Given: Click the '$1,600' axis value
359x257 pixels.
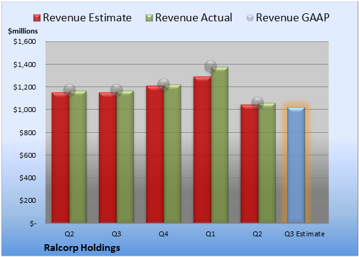Looking at the screenshot, I should coord(24,41).
